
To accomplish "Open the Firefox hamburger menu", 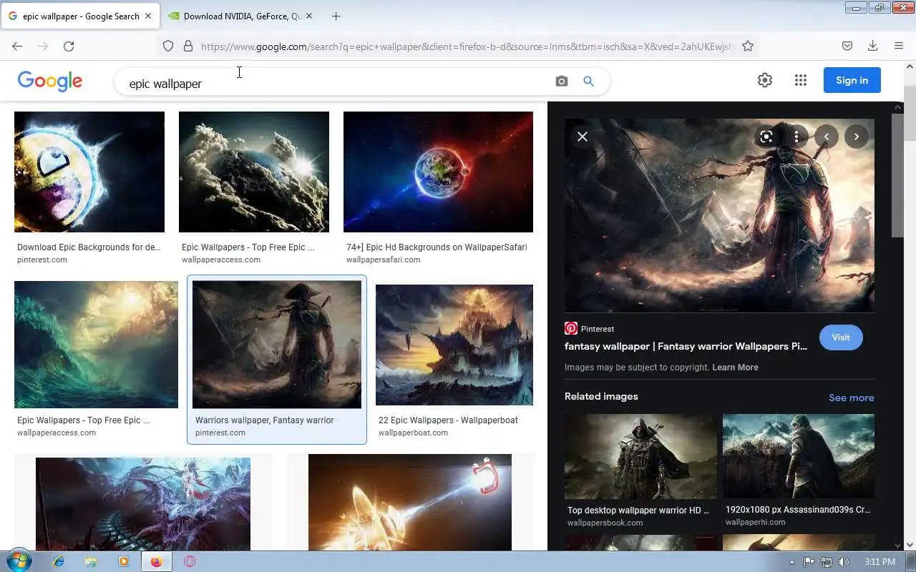I will 899,46.
